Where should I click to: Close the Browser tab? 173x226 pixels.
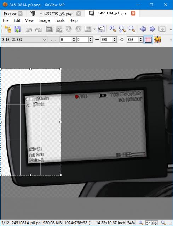(x=21, y=13)
